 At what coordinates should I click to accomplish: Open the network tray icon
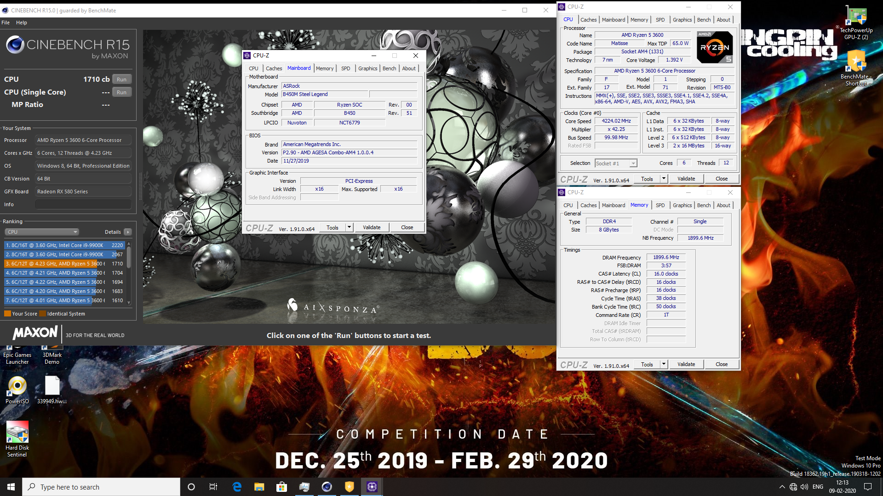point(793,487)
